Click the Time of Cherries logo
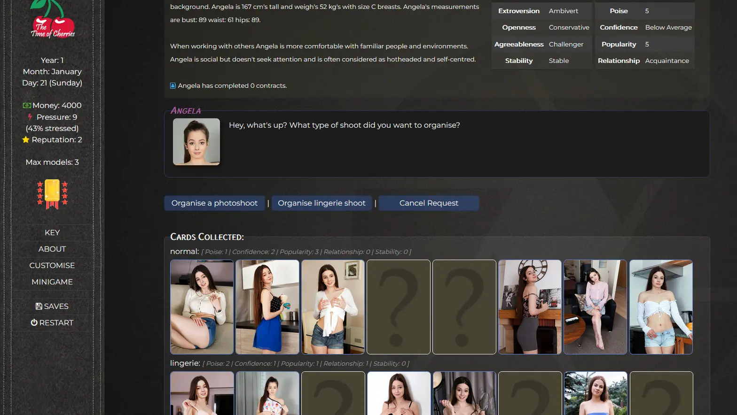This screenshot has height=415, width=737. pos(52,20)
